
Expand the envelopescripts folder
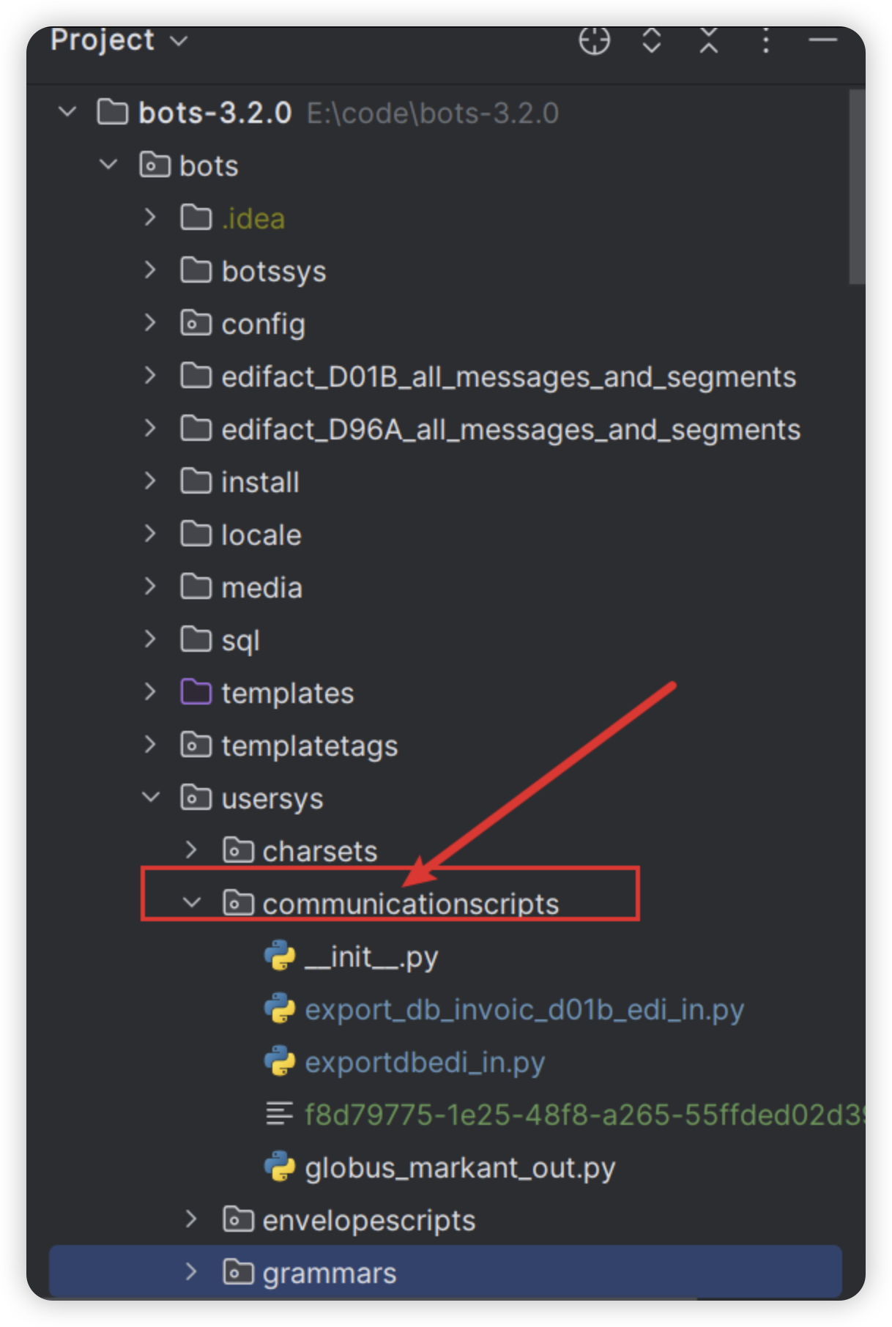pos(192,1219)
